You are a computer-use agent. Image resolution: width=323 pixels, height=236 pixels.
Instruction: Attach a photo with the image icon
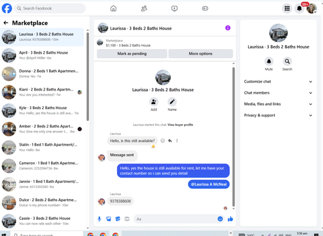pyautogui.click(x=109, y=219)
